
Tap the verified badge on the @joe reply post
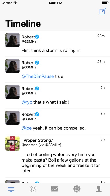point(37,114)
